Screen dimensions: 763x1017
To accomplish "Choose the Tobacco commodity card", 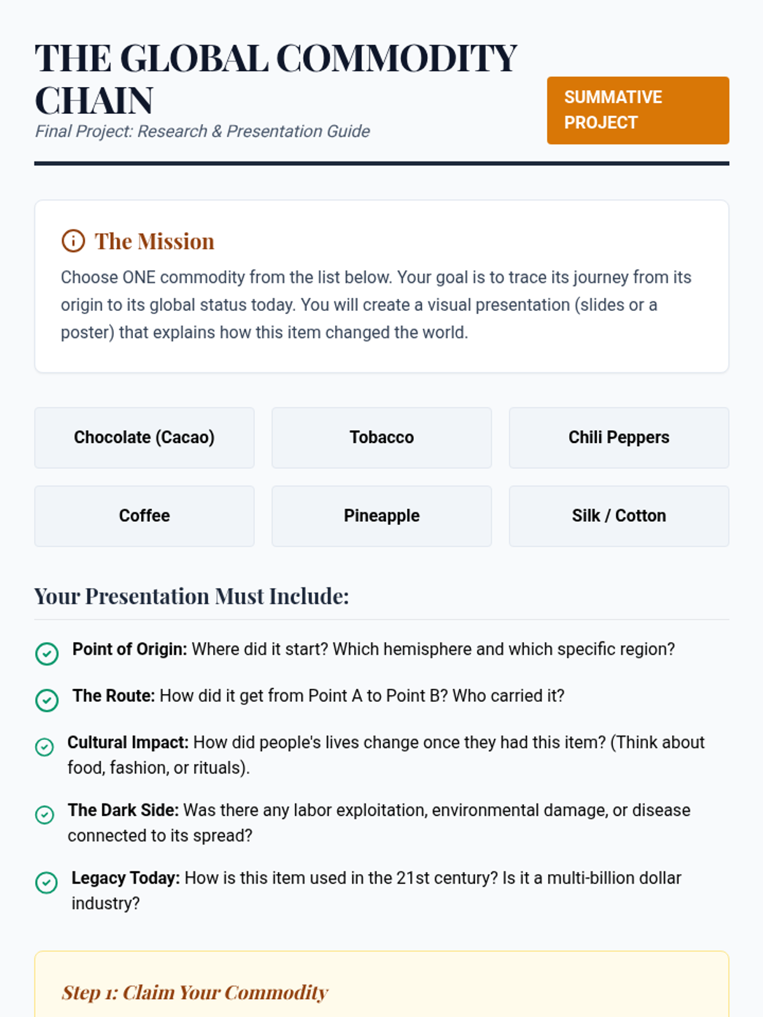I will tap(381, 437).
